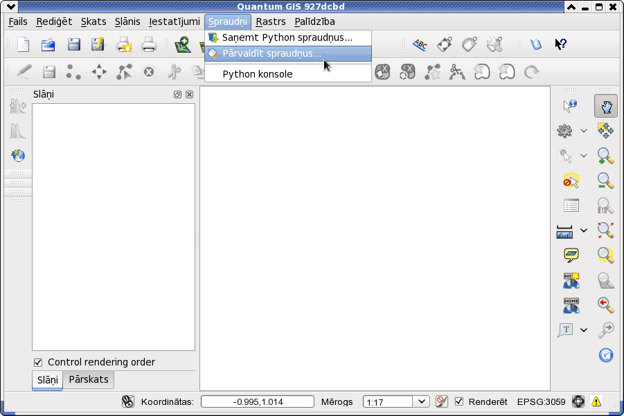Click the Zoom to Selection yellow magnifier
This screenshot has height=416, width=624.
(606, 255)
